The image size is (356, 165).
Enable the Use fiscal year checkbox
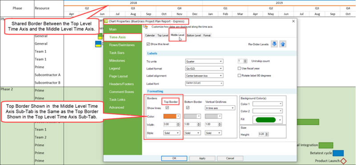click(239, 68)
